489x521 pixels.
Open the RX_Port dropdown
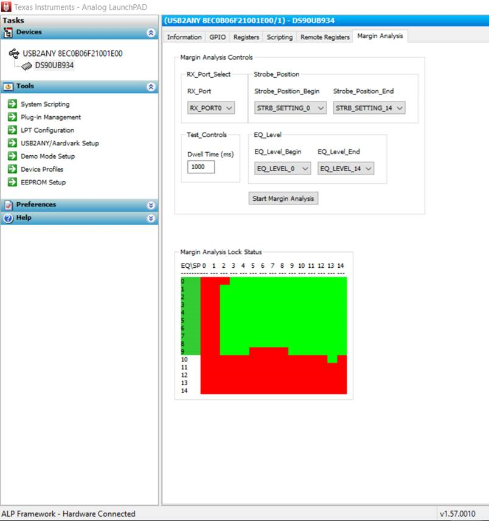[211, 108]
